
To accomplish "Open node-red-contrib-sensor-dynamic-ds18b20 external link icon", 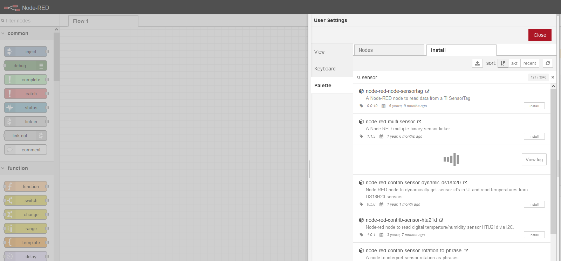I will 465,183.
